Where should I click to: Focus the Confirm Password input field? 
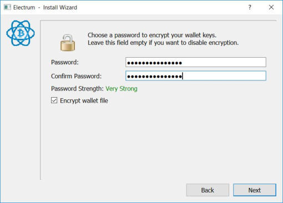pyautogui.click(x=196, y=76)
